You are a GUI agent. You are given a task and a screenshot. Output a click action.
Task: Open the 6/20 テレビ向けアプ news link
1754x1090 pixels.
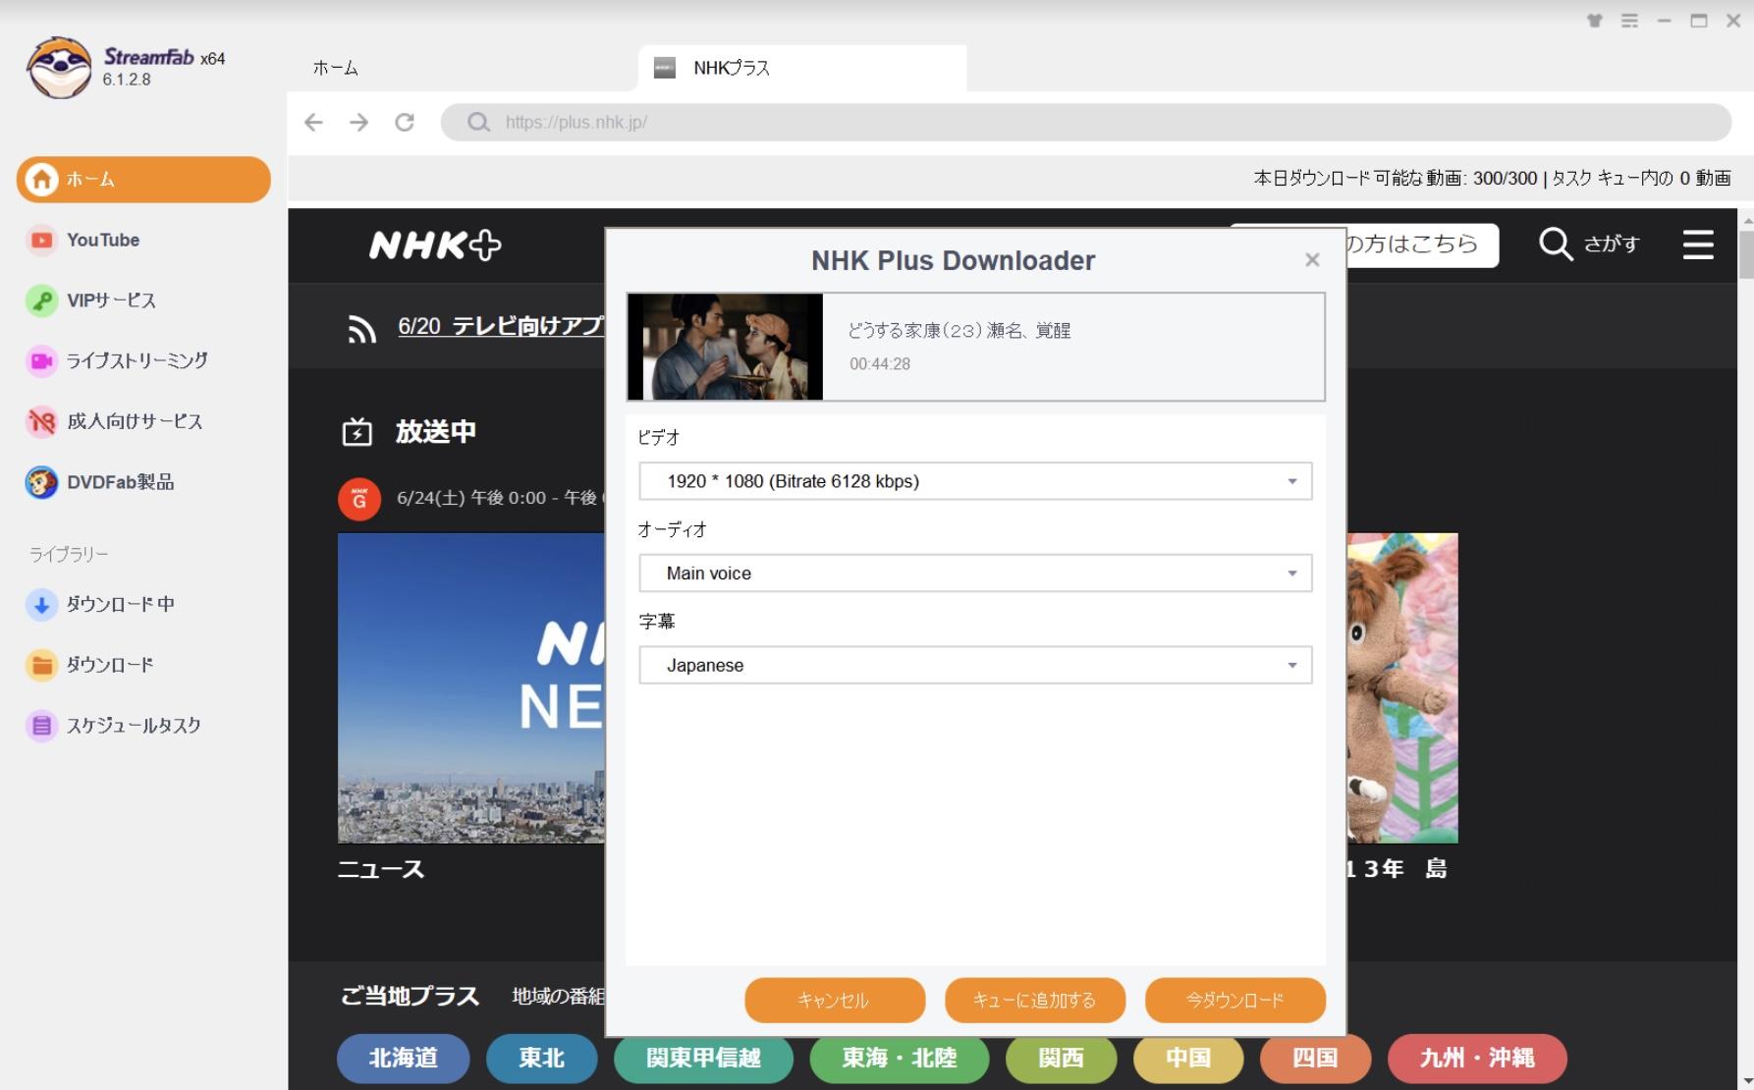point(501,326)
